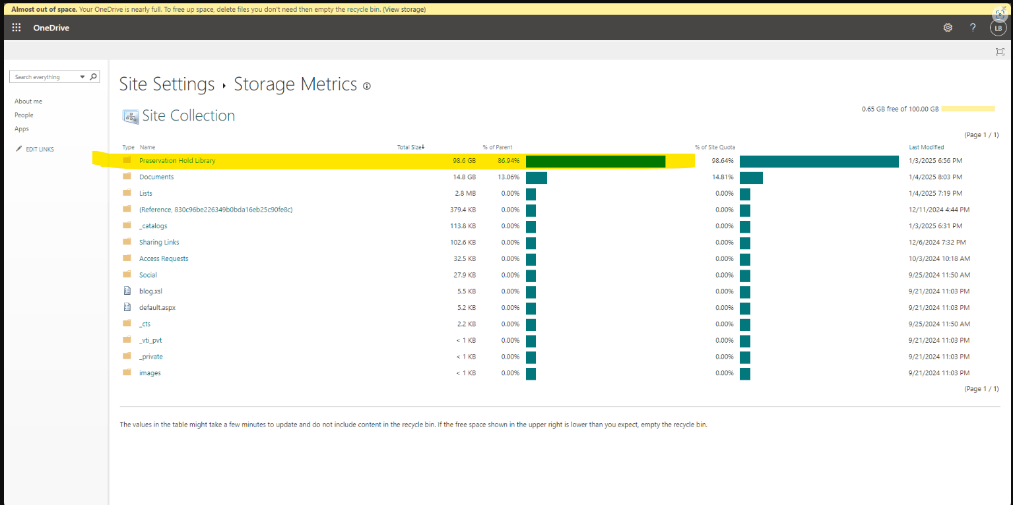Expand the search scope dropdown arrow
This screenshot has height=505, width=1013.
point(82,77)
